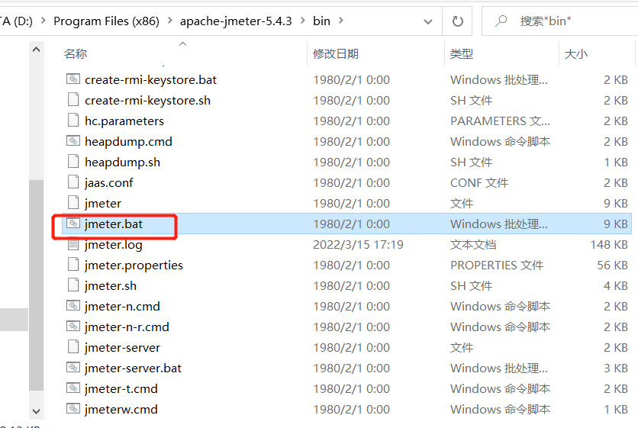Click the 148 KB size cell
Image resolution: width=638 pixels, height=428 pixels.
pyautogui.click(x=609, y=244)
